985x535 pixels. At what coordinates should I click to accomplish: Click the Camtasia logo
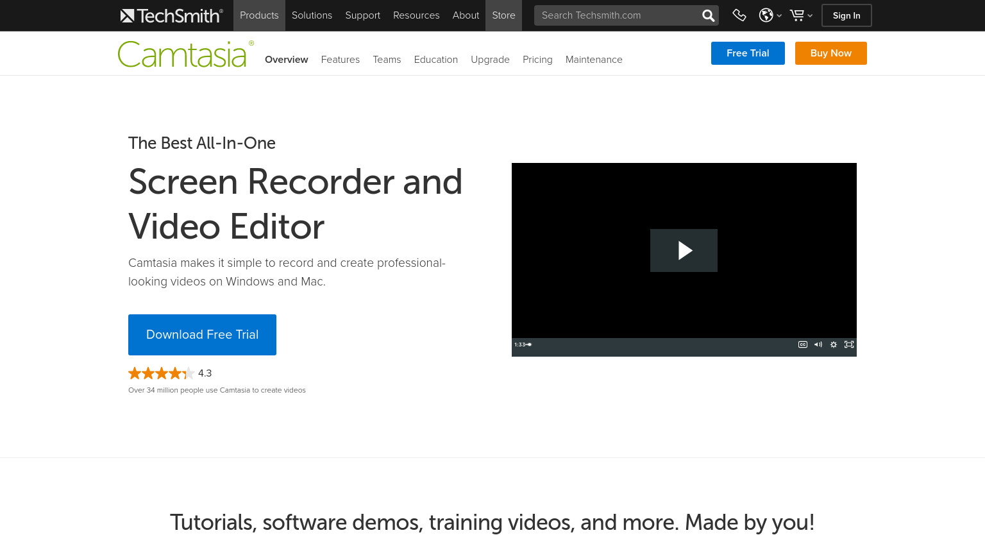[x=186, y=55]
